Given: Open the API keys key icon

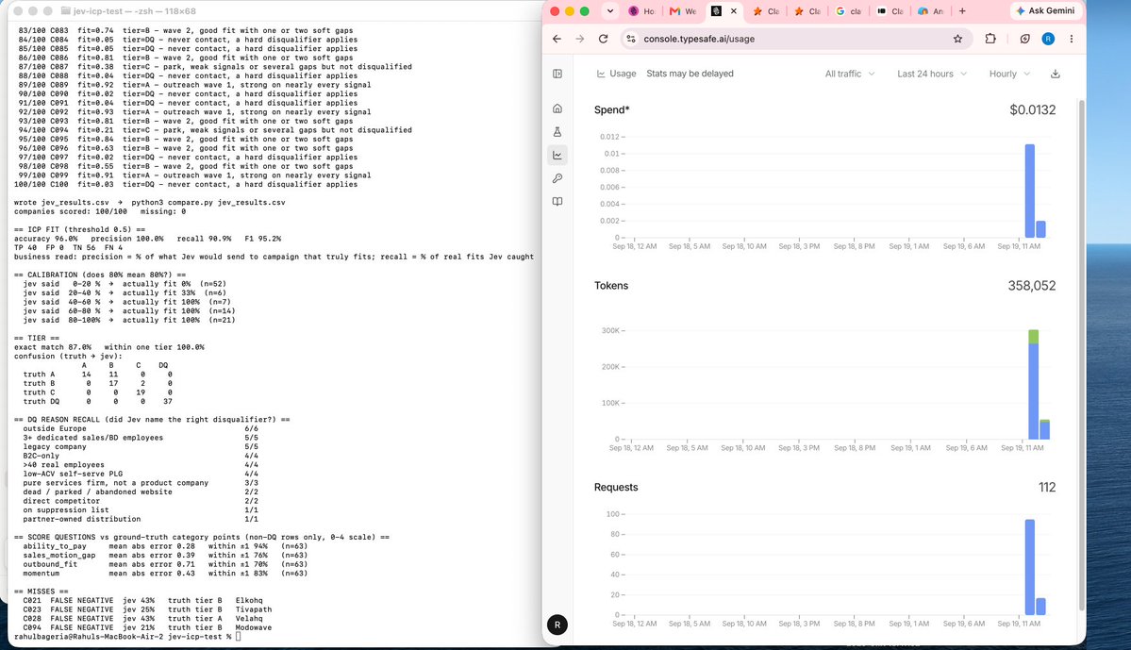Looking at the screenshot, I should tap(557, 178).
